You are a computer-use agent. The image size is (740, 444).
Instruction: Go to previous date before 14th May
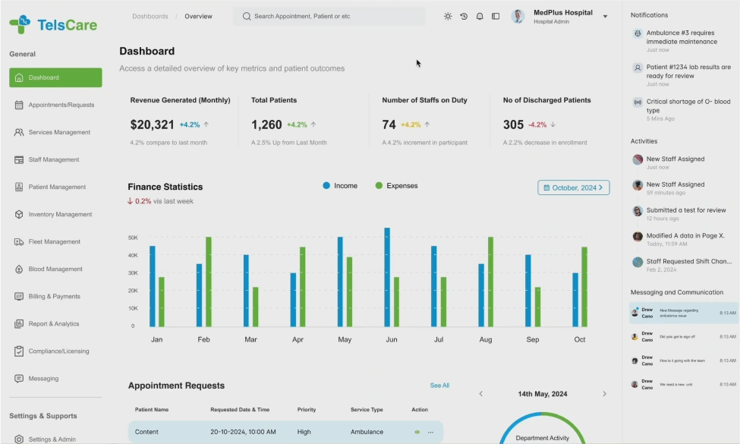tap(480, 394)
